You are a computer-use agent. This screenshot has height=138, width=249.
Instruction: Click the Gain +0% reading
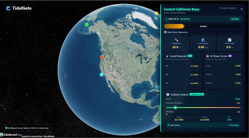point(229,120)
